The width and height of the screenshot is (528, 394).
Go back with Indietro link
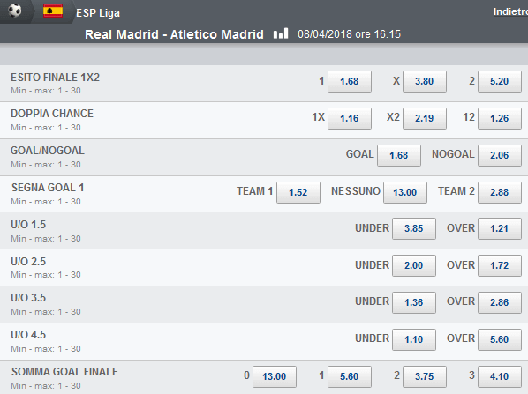510,11
